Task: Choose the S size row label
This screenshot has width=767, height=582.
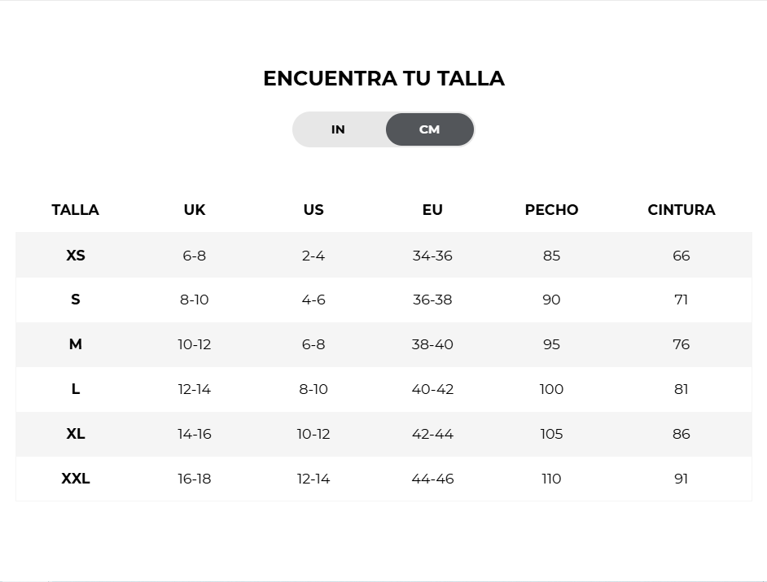Action: [76, 300]
